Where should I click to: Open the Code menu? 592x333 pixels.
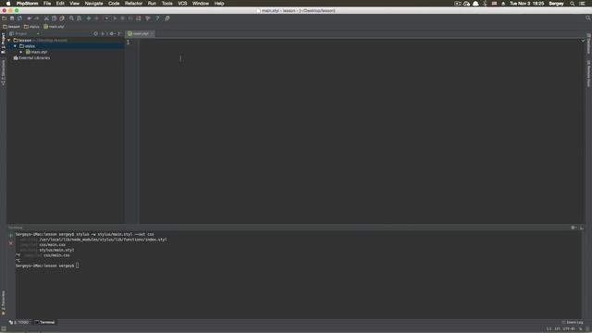tap(114, 4)
